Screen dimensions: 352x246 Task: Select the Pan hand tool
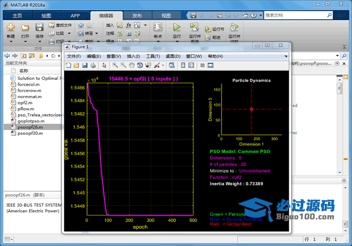[131, 65]
